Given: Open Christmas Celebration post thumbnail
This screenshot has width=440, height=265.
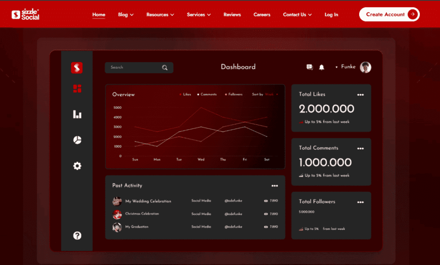Looking at the screenshot, I should click(117, 214).
